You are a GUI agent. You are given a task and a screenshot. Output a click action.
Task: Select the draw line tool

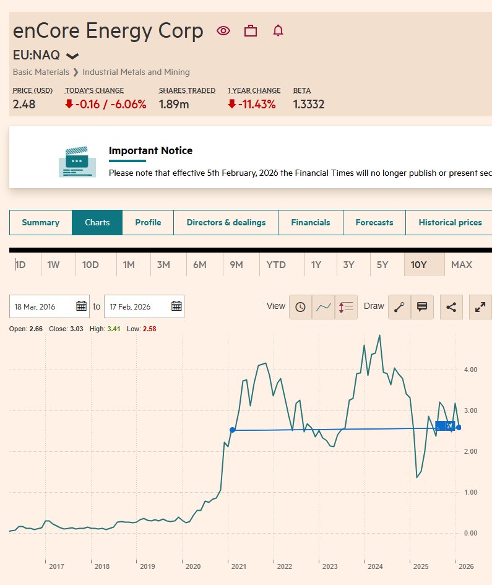tap(399, 307)
